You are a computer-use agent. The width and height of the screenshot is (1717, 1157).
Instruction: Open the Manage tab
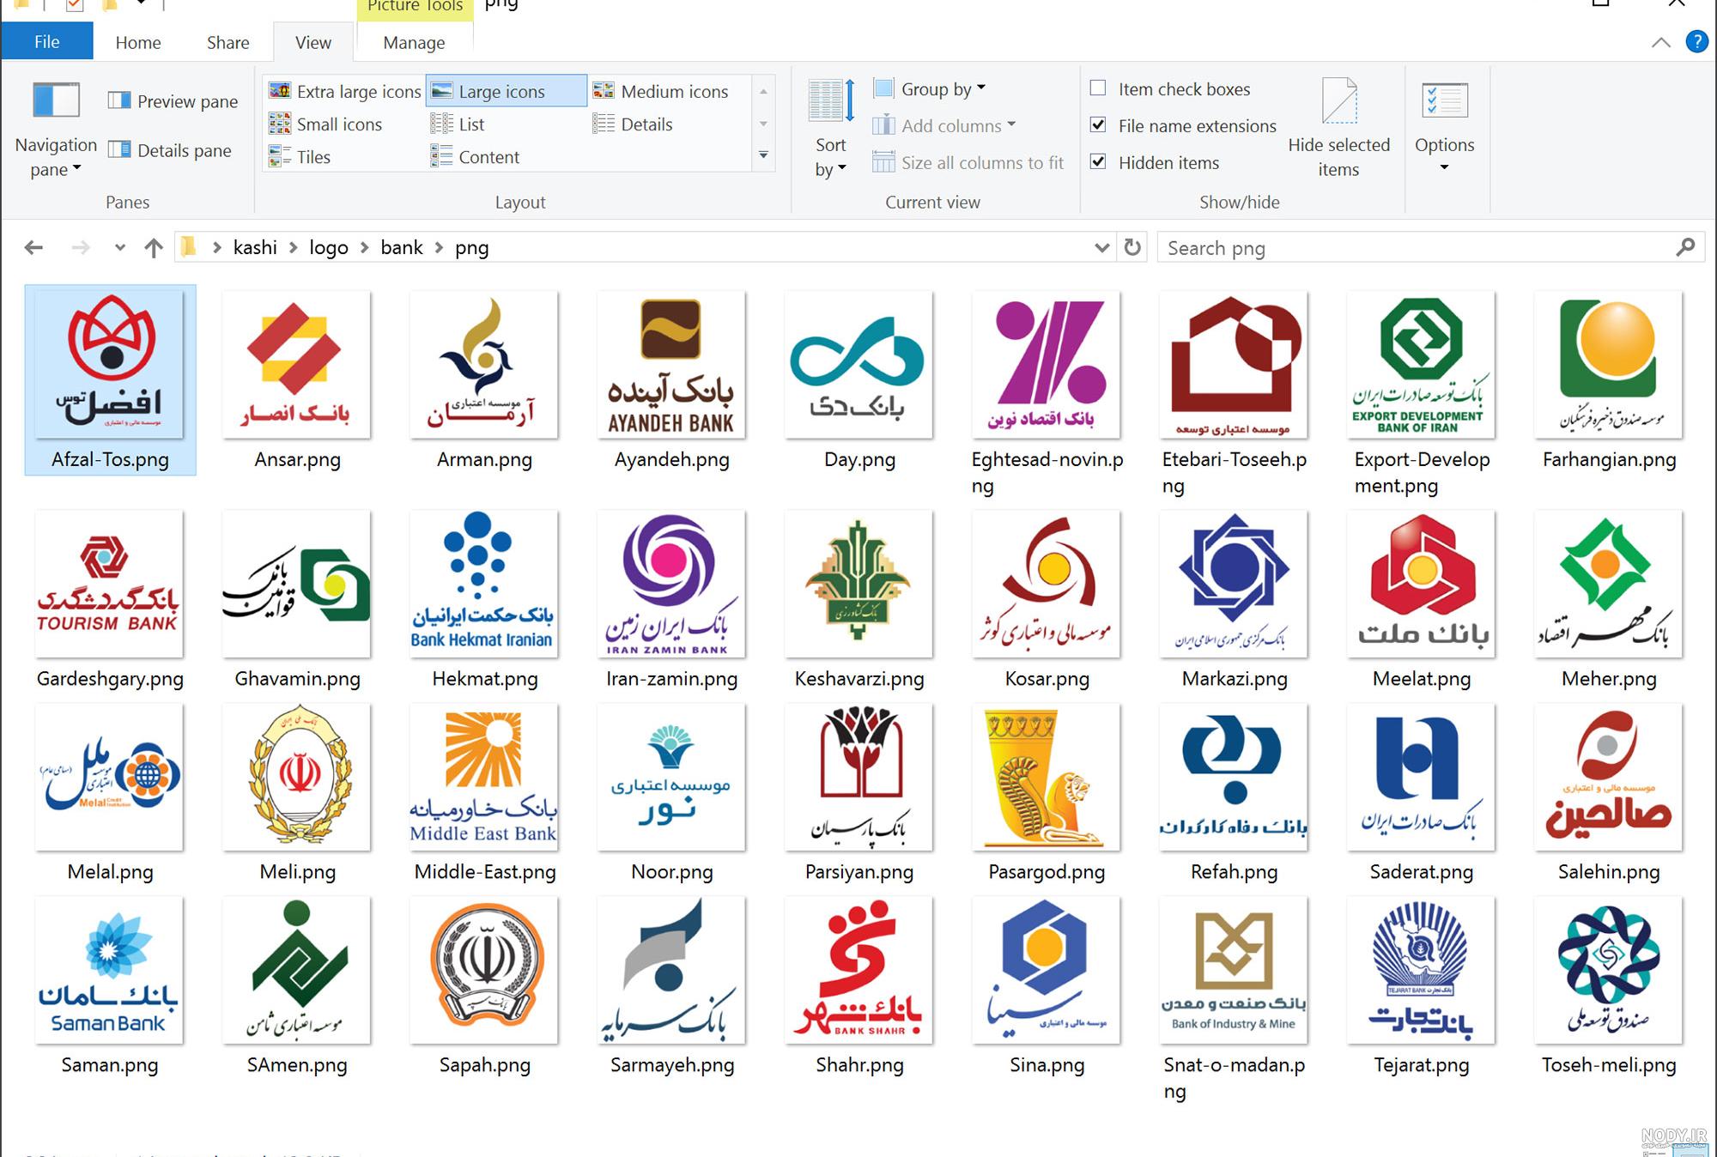414,42
